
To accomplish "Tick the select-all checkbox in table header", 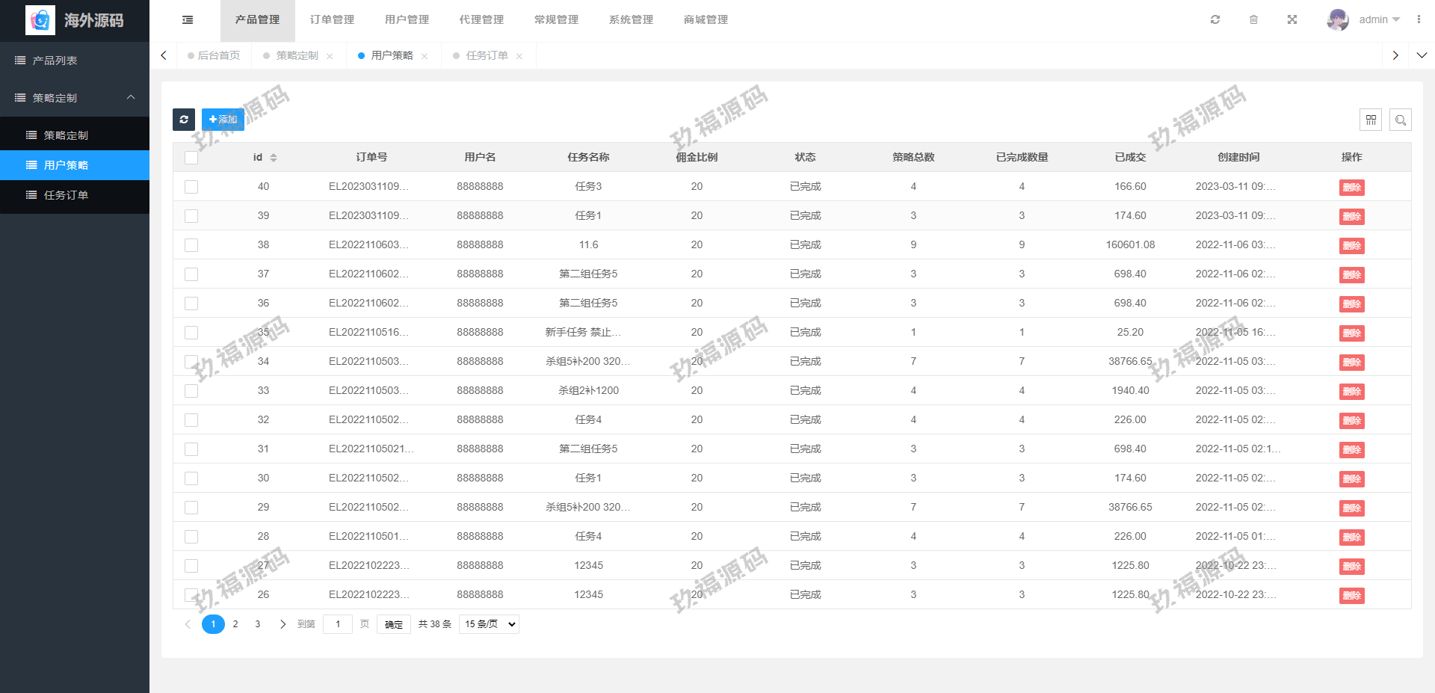I will tap(191, 158).
